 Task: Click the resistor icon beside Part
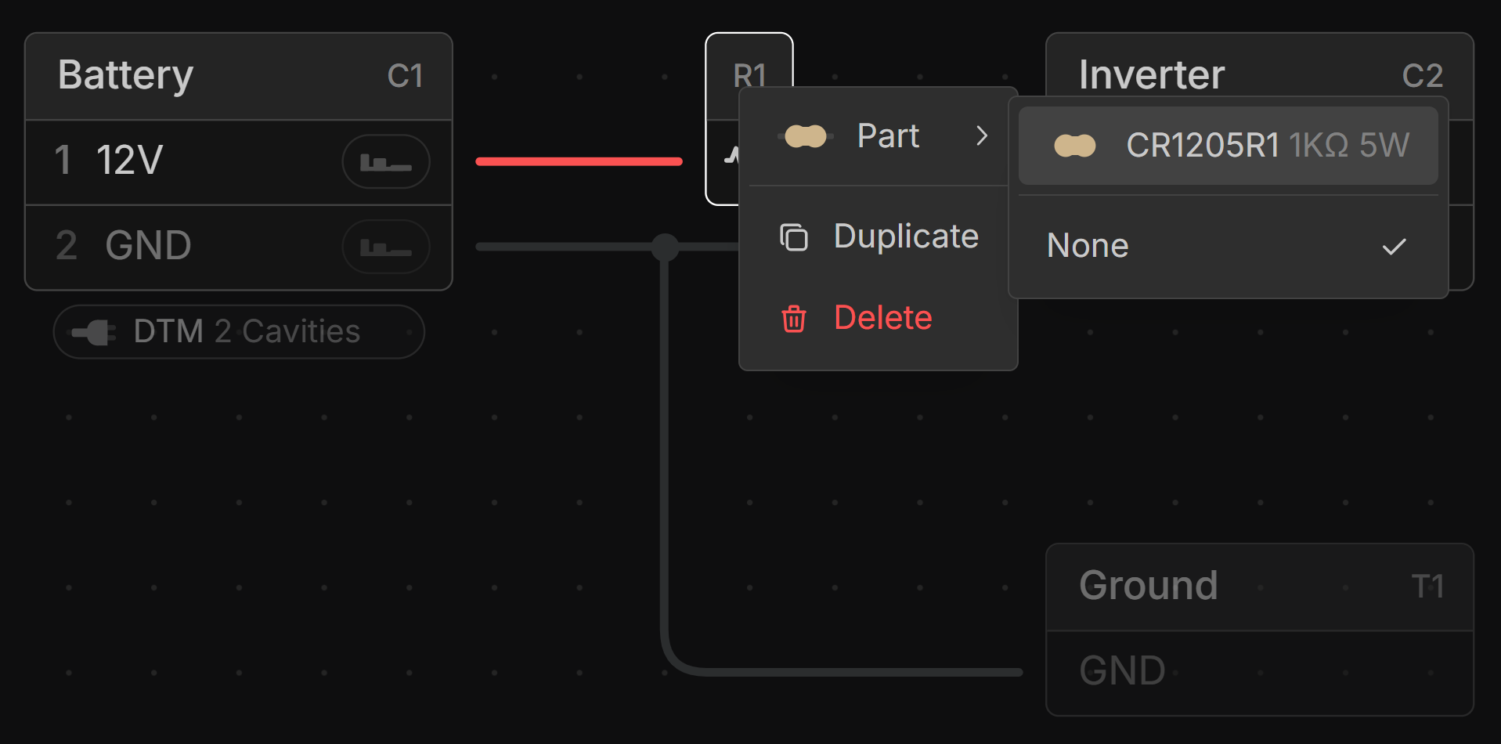click(806, 136)
